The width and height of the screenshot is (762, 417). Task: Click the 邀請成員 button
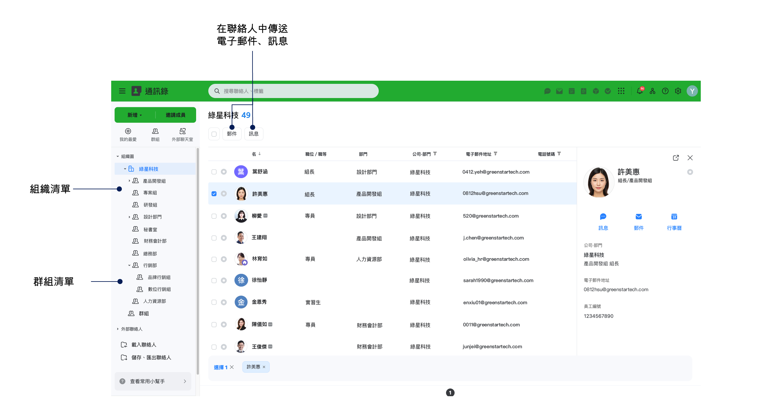[175, 115]
